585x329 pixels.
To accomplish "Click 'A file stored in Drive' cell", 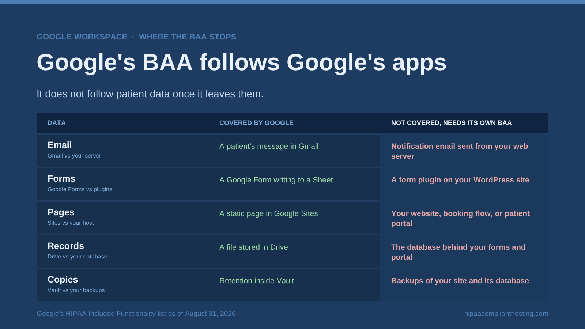I will coord(254,247).
